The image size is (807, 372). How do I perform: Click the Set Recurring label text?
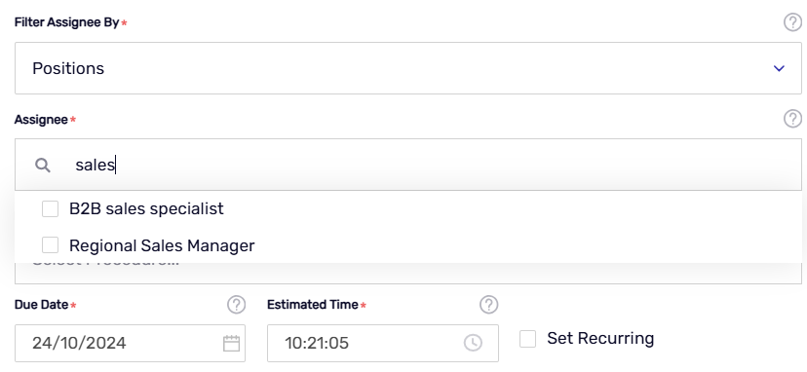[600, 339]
